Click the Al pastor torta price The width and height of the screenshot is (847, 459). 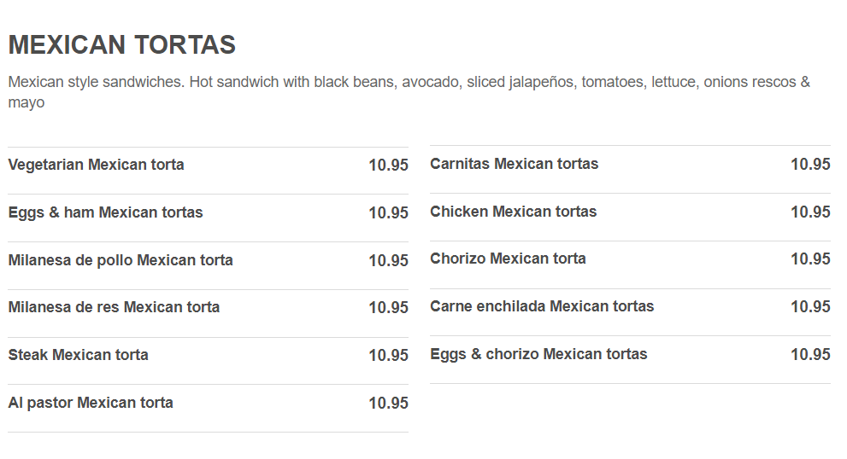pos(388,404)
